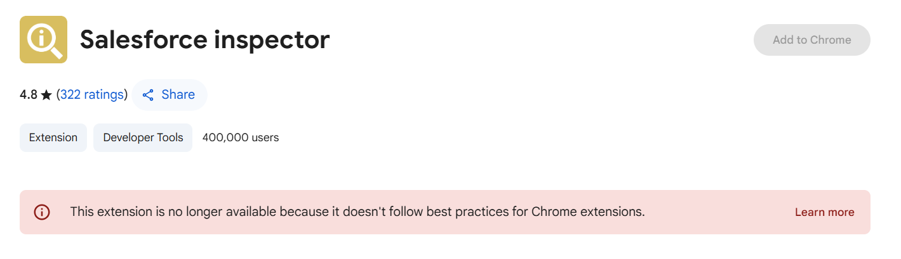
Task: Click the word Share beside the icon
Action: pyautogui.click(x=178, y=95)
